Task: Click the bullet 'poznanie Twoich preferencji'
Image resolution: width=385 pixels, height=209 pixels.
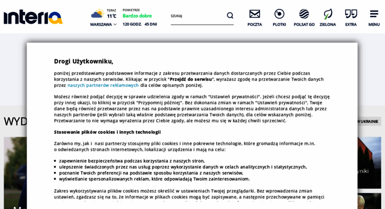Action: (x=151, y=173)
